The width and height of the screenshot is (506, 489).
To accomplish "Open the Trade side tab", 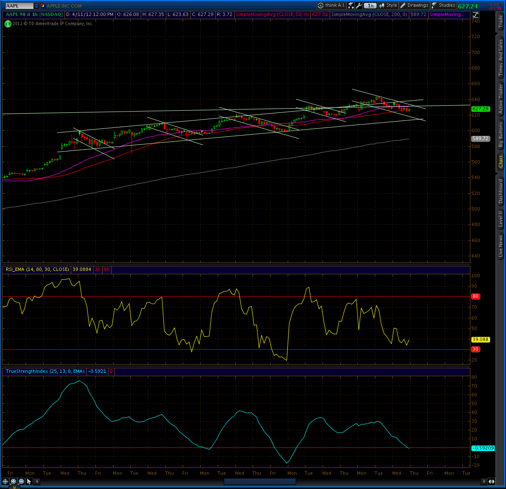I will tap(501, 21).
